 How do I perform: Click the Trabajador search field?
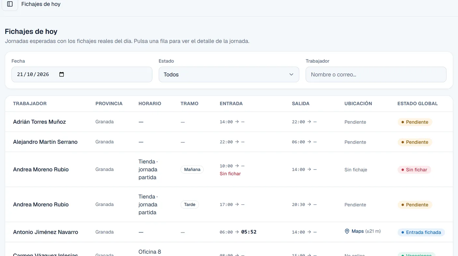[376, 74]
